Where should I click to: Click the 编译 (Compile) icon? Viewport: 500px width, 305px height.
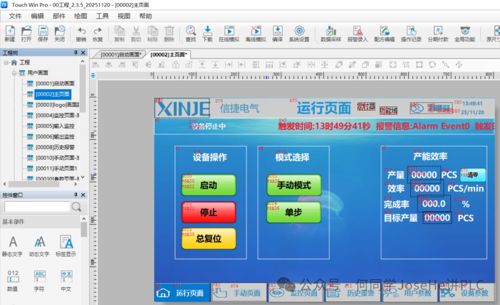tap(277, 34)
